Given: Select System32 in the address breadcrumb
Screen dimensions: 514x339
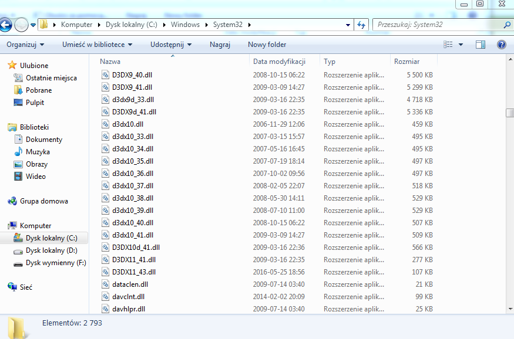Looking at the screenshot, I should click(x=228, y=25).
